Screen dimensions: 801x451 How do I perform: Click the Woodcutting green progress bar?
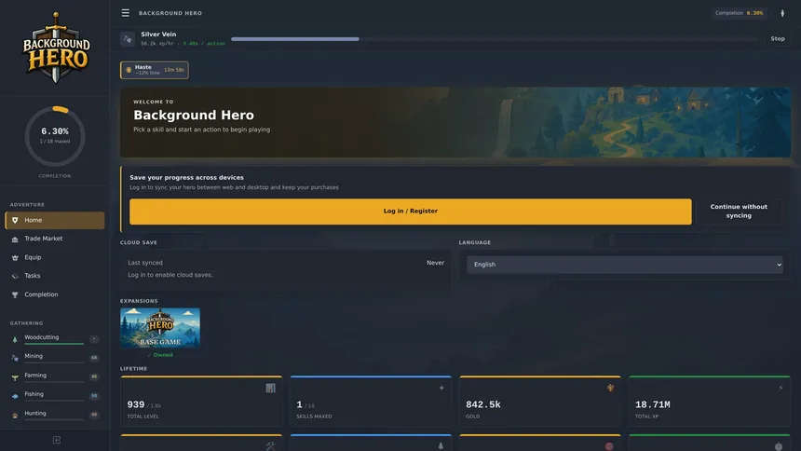point(54,344)
